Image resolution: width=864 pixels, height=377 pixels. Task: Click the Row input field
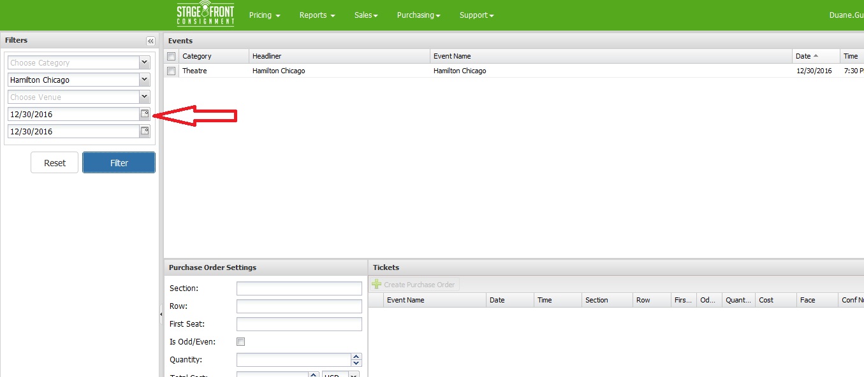tap(299, 306)
